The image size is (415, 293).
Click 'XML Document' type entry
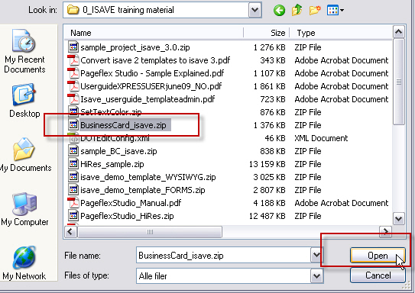321,138
